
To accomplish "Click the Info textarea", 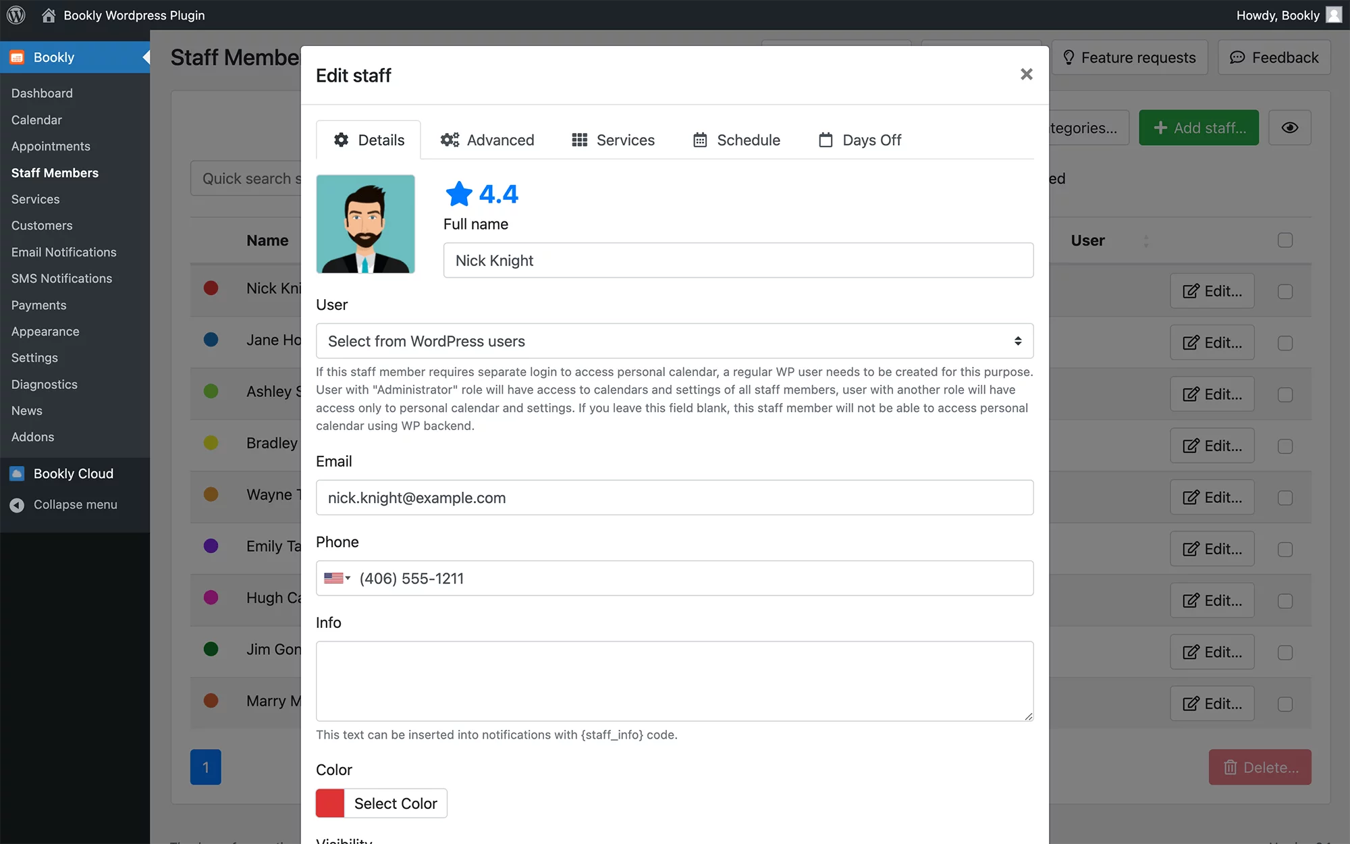I will [x=674, y=681].
